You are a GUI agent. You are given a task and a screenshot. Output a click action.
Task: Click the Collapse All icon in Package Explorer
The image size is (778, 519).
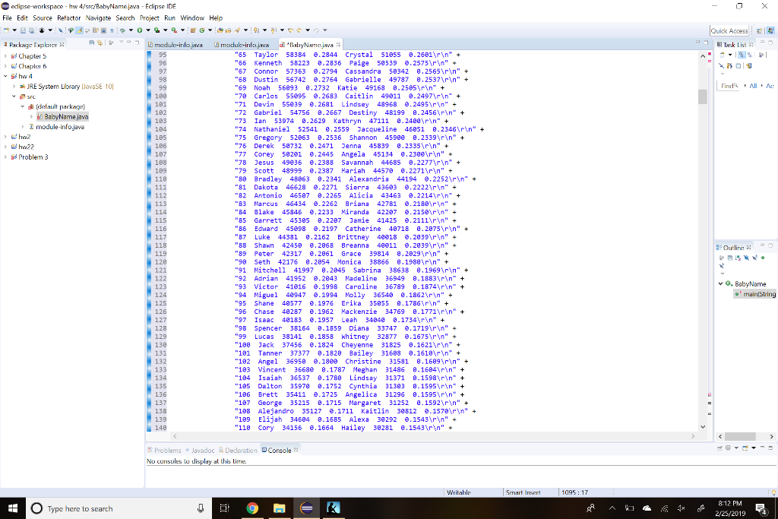coord(91,42)
